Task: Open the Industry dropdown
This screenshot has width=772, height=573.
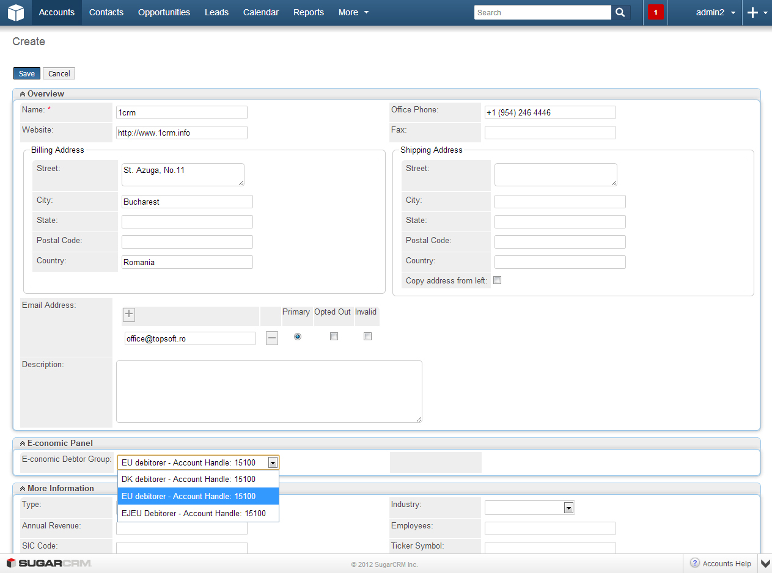Action: [x=568, y=508]
